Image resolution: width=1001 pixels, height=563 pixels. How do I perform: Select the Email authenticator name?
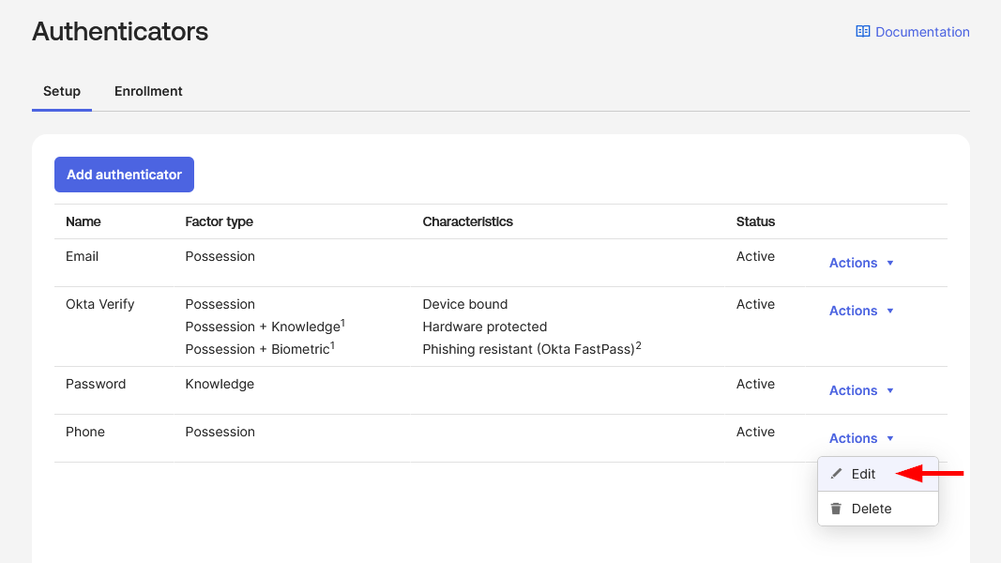point(82,256)
